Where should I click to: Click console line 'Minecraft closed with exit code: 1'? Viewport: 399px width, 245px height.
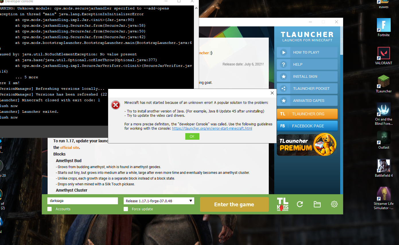point(50,100)
